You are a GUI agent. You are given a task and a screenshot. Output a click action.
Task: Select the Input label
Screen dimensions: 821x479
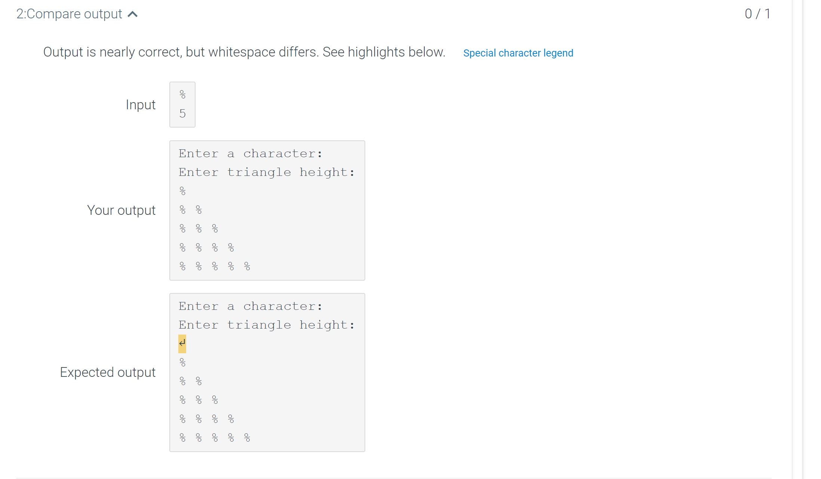(141, 105)
